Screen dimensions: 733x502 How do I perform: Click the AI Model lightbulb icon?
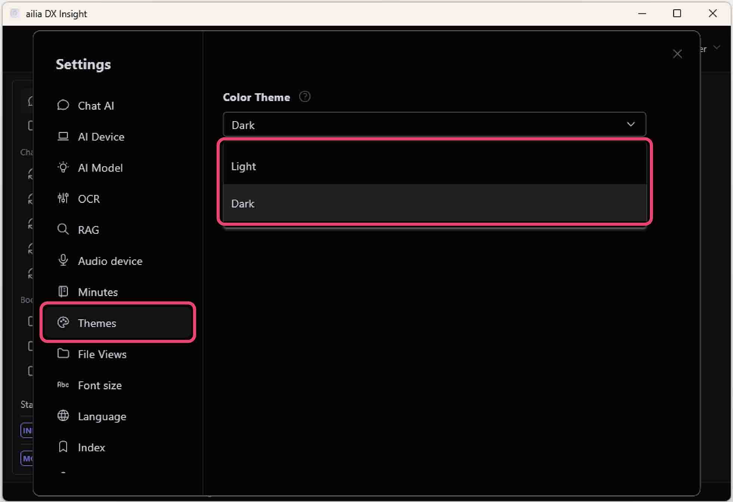63,167
